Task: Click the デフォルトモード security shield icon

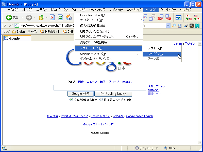Action: 137,148
